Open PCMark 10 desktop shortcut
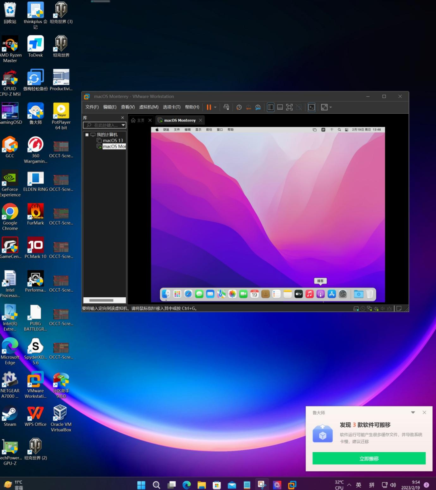Screen dimensions: 436x490 pyautogui.click(x=36, y=248)
